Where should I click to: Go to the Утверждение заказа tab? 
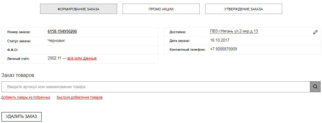[x=243, y=9]
